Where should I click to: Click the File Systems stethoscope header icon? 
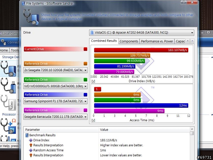31,17
